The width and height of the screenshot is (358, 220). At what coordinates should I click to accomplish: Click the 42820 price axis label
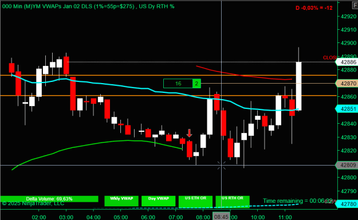[x=348, y=150]
